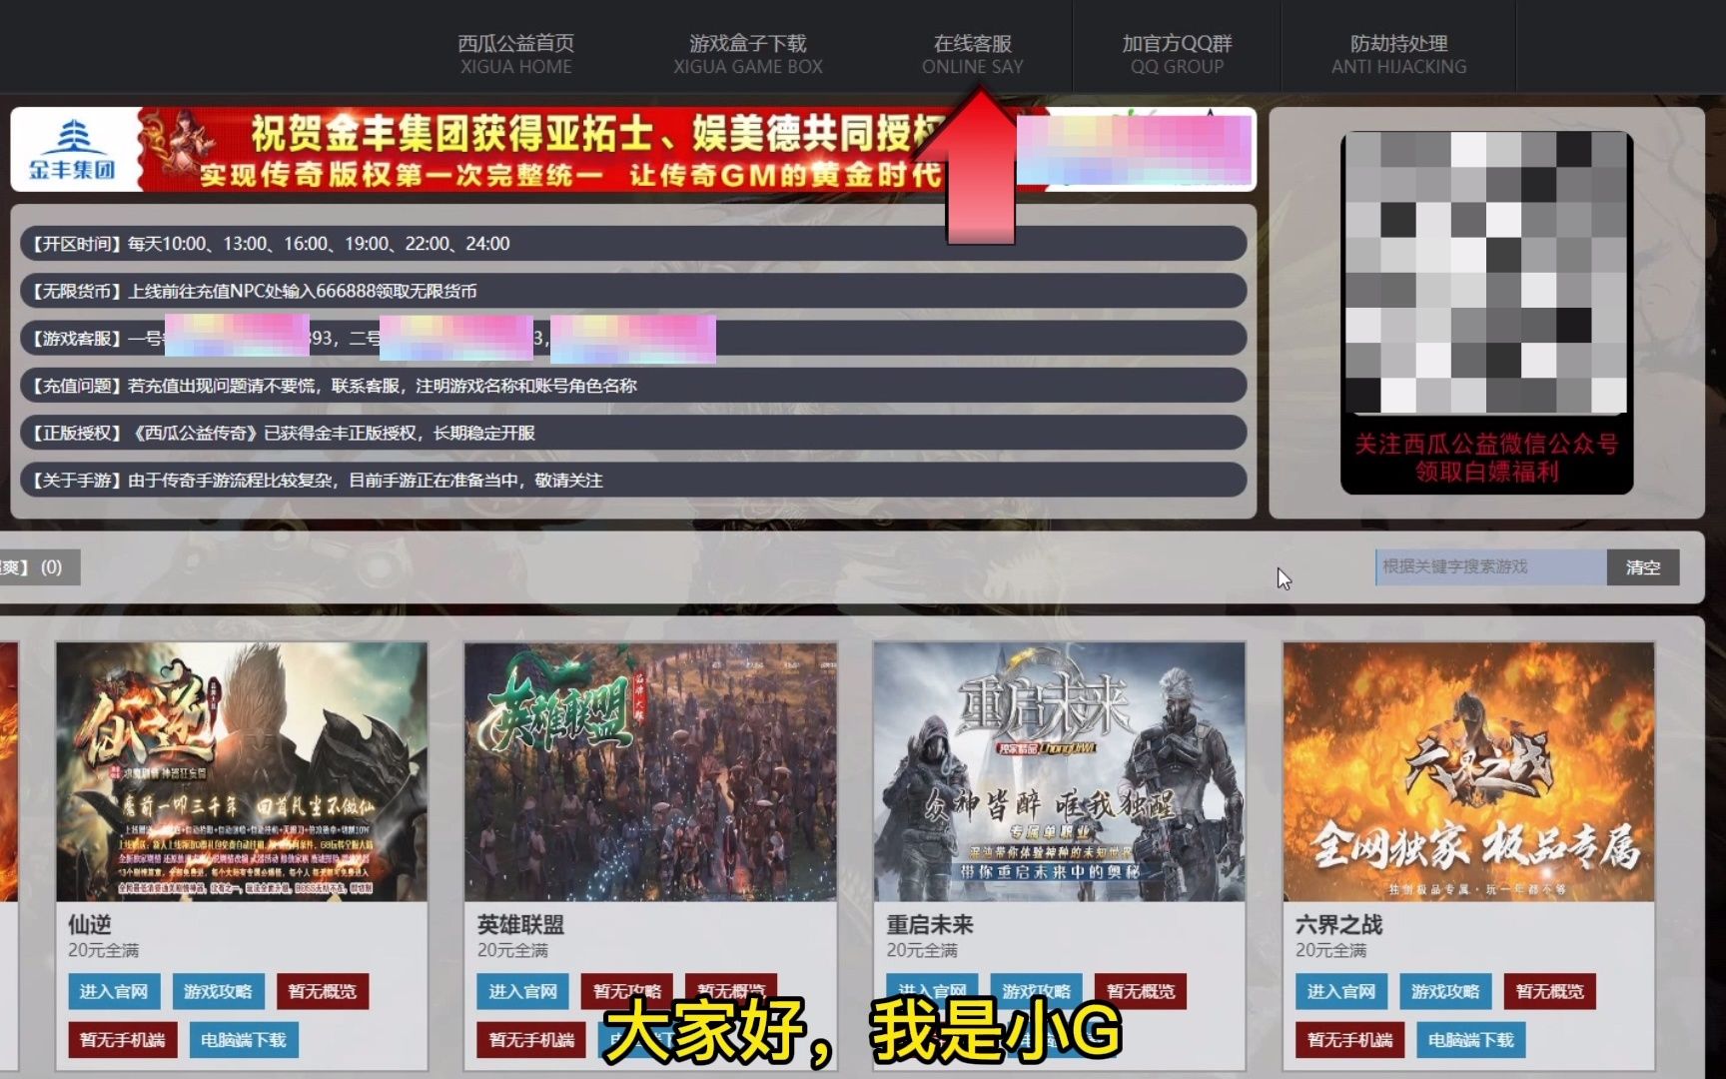Open the 防劫持处理 nav item
This screenshot has height=1079, width=1726.
[x=1398, y=54]
